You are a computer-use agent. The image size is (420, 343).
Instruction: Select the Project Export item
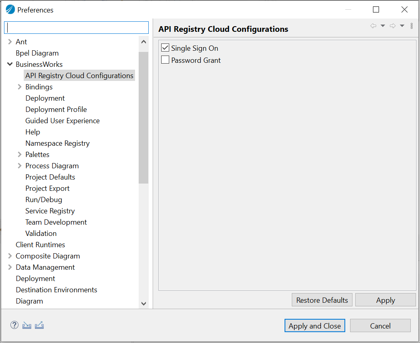[47, 188]
